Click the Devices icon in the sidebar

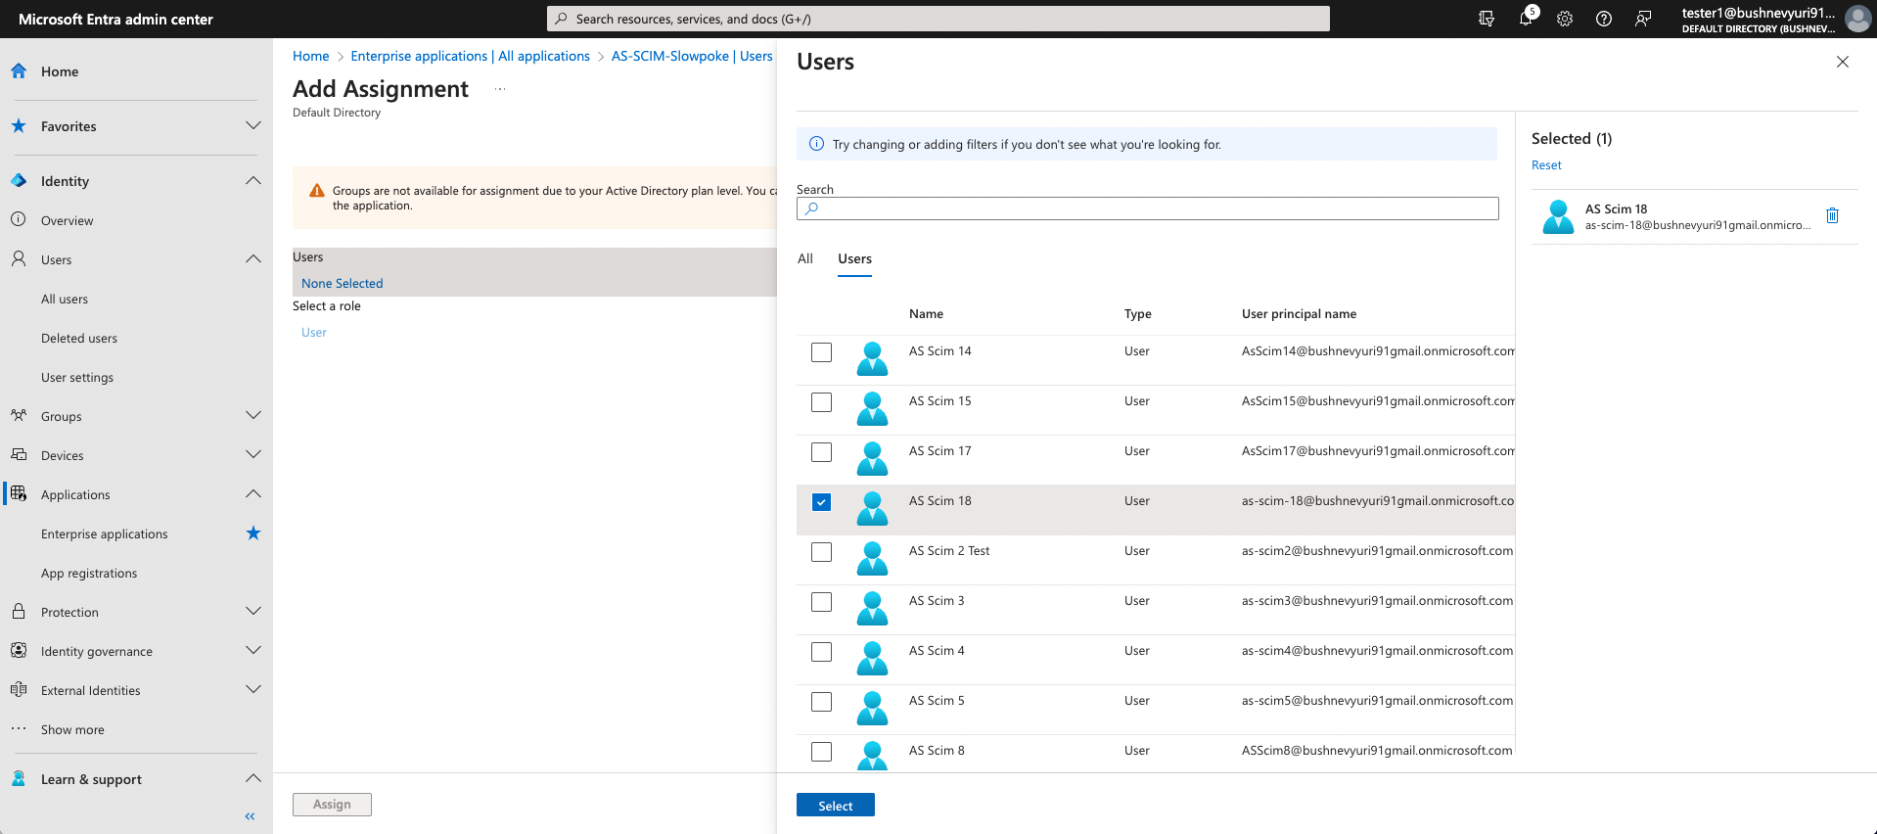[19, 455]
